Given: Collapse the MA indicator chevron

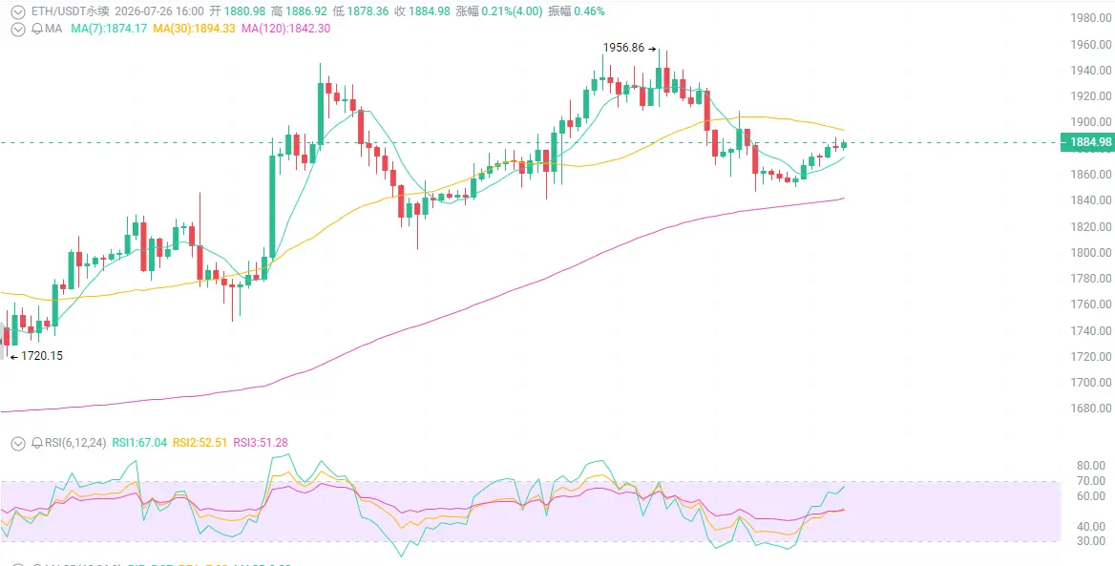Looking at the screenshot, I should (18, 30).
